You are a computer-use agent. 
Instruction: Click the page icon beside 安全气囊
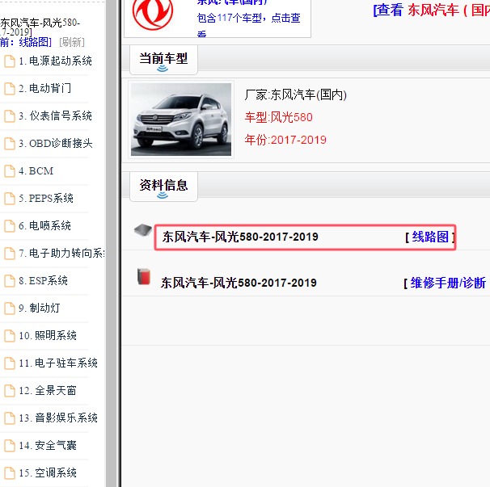pyautogui.click(x=10, y=446)
